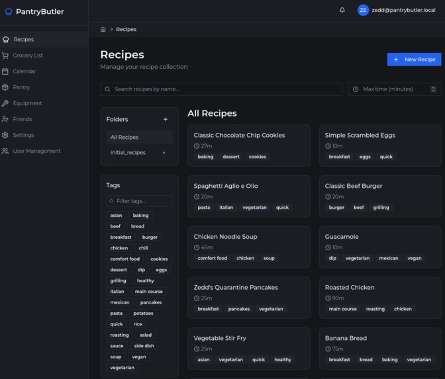This screenshot has width=445, height=379.
Task: Toggle salad tag filter
Action: click(146, 335)
